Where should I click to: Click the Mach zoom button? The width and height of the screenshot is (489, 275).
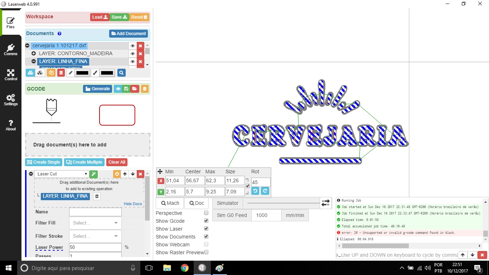point(170,203)
